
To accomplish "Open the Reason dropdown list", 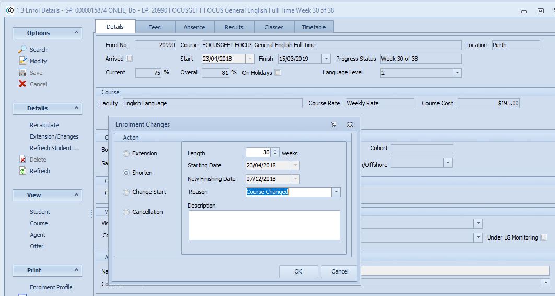I will [336, 192].
